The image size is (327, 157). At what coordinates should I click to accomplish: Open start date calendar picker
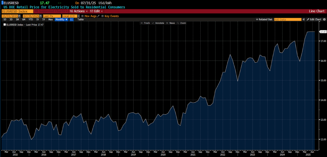[19, 16]
